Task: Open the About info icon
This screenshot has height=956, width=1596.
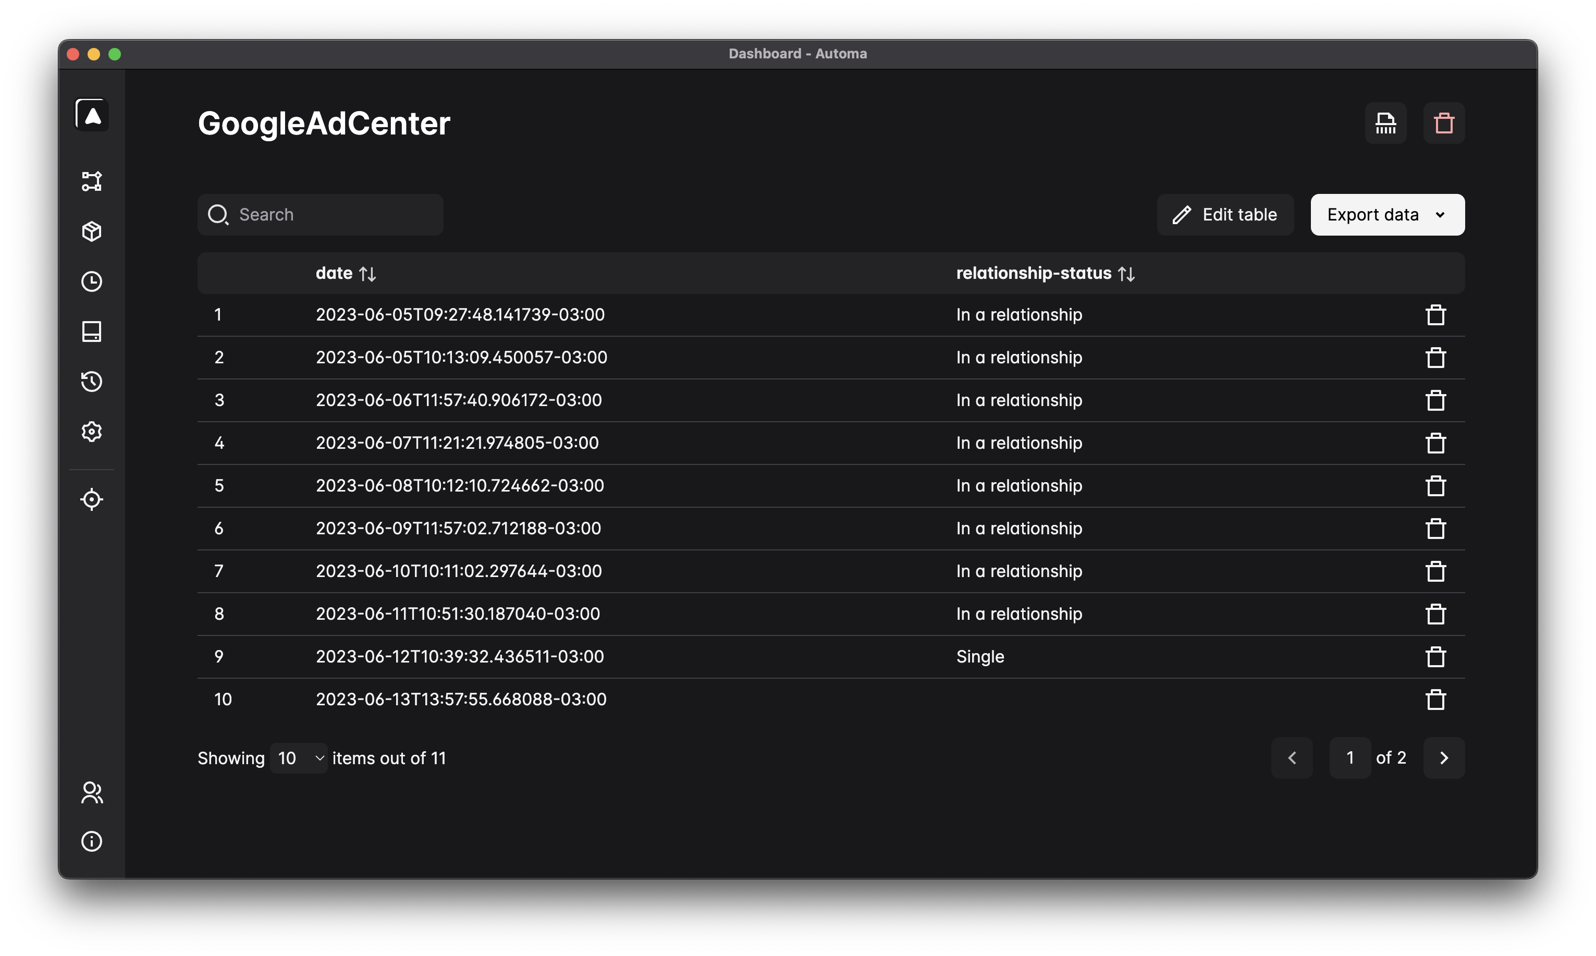Action: (92, 841)
